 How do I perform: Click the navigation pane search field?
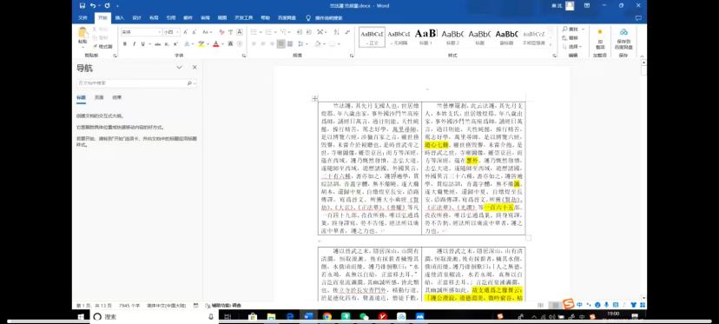tap(136, 83)
